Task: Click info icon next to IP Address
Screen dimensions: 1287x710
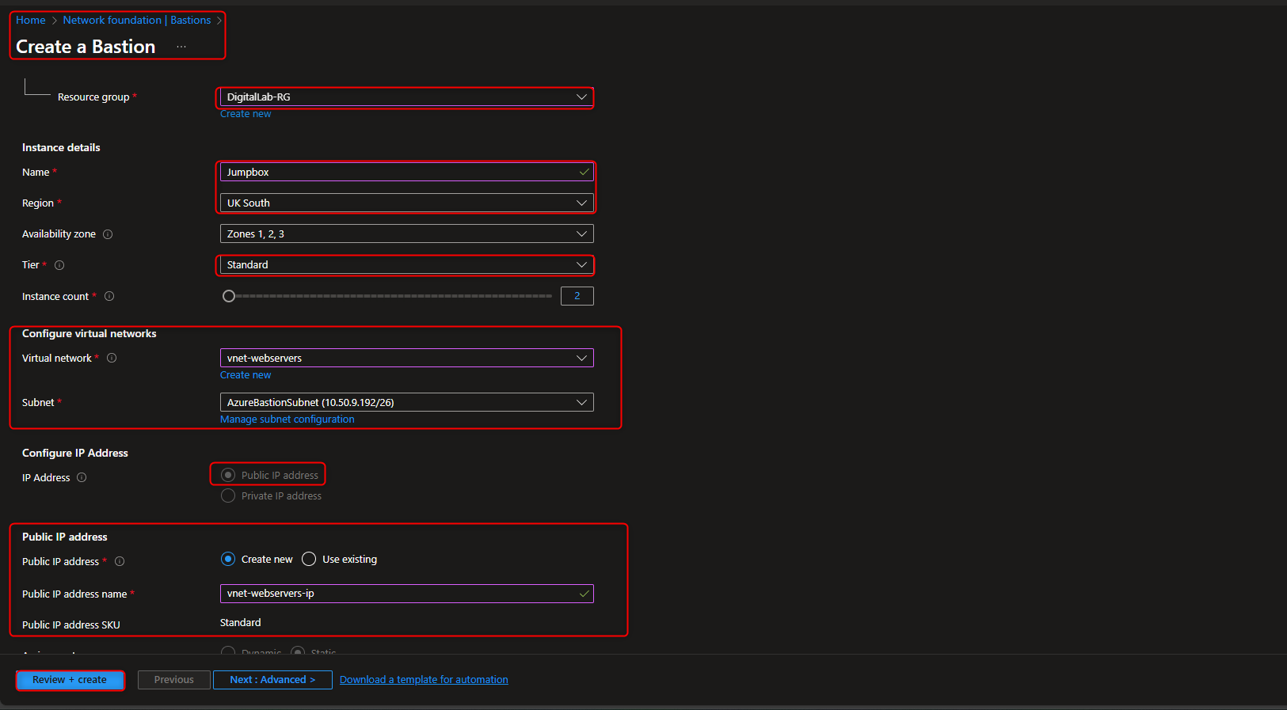Action: (x=82, y=477)
